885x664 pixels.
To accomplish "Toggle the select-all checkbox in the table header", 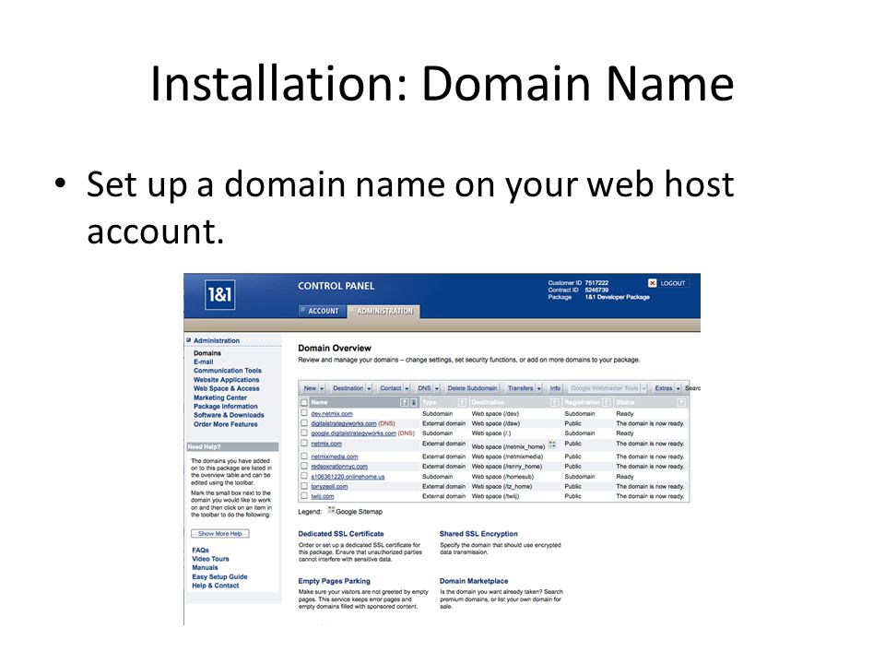I will pos(304,403).
